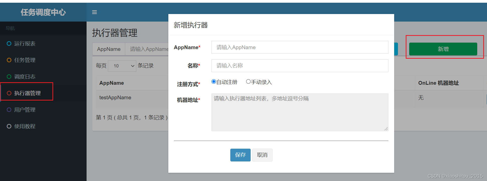Click AppName search box behind dialog

click(147, 49)
